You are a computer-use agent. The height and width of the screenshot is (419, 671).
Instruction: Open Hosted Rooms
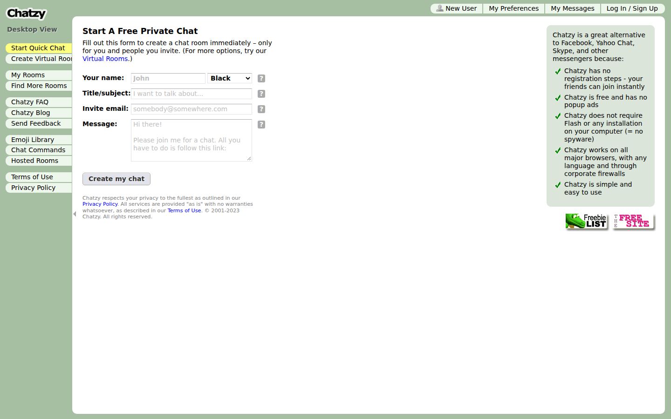click(x=39, y=161)
